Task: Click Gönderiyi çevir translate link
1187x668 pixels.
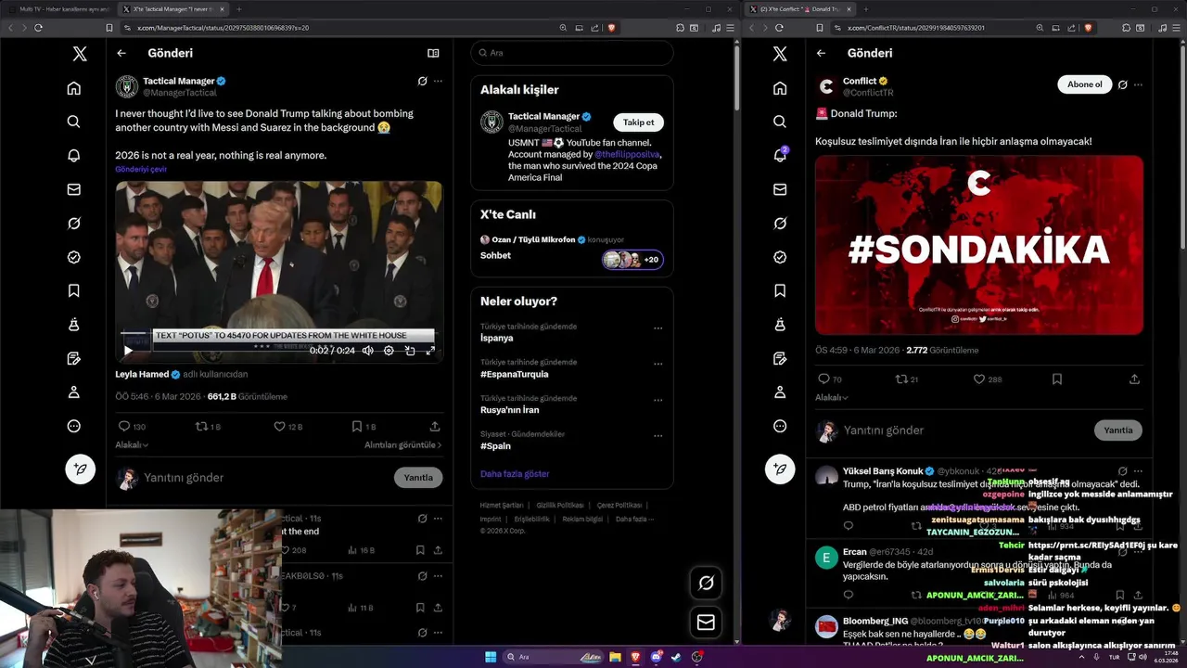Action: [x=141, y=170]
